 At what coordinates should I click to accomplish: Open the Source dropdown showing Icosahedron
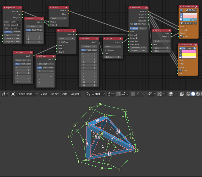(15, 25)
